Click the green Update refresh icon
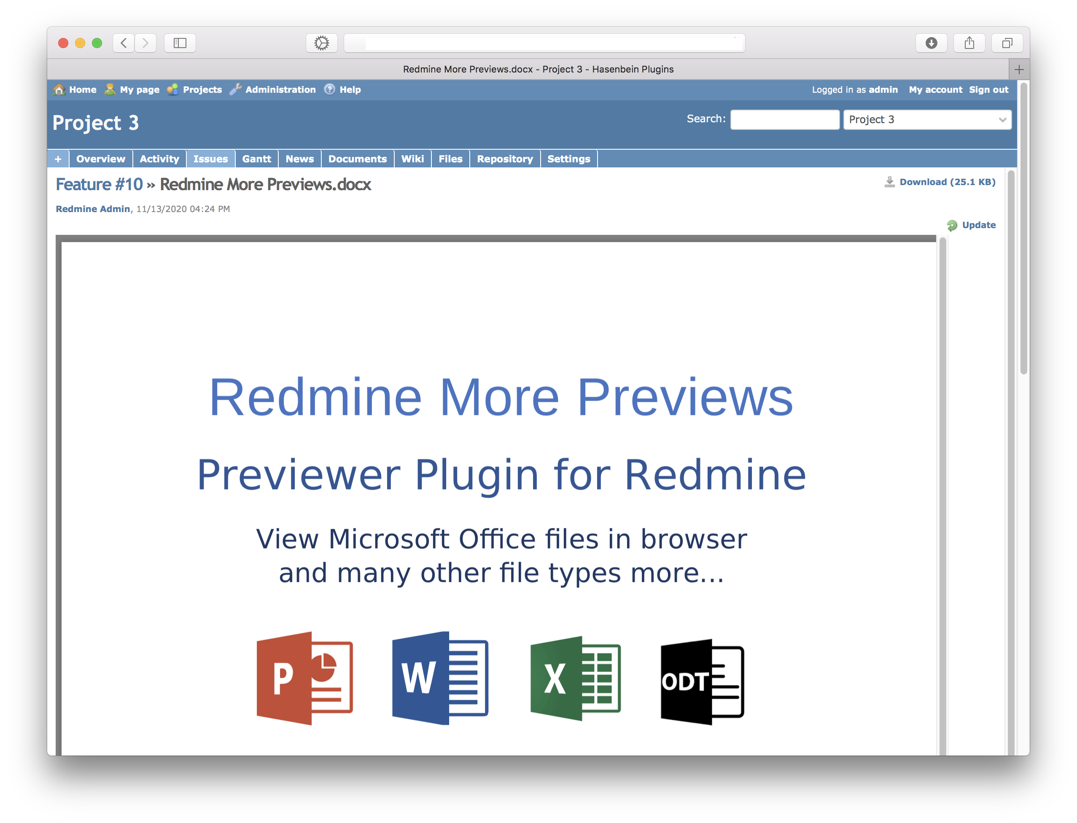The image size is (1077, 823). coord(952,225)
